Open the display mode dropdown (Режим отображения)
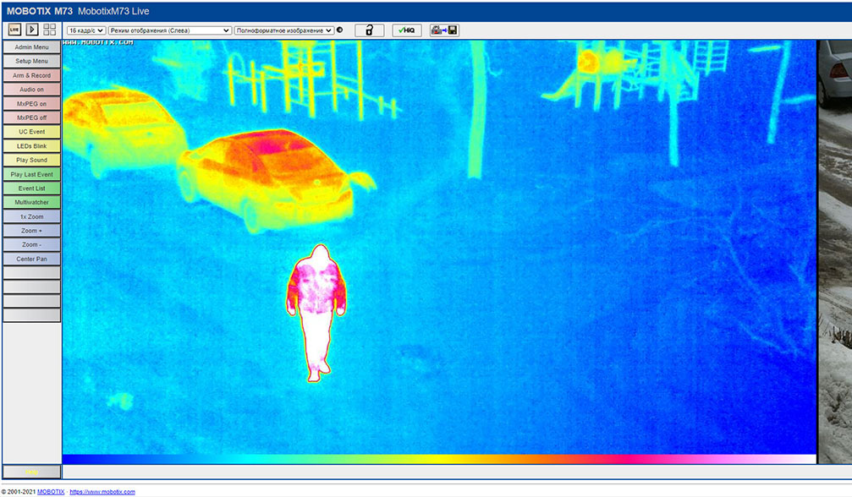The width and height of the screenshot is (852, 497). tap(169, 30)
